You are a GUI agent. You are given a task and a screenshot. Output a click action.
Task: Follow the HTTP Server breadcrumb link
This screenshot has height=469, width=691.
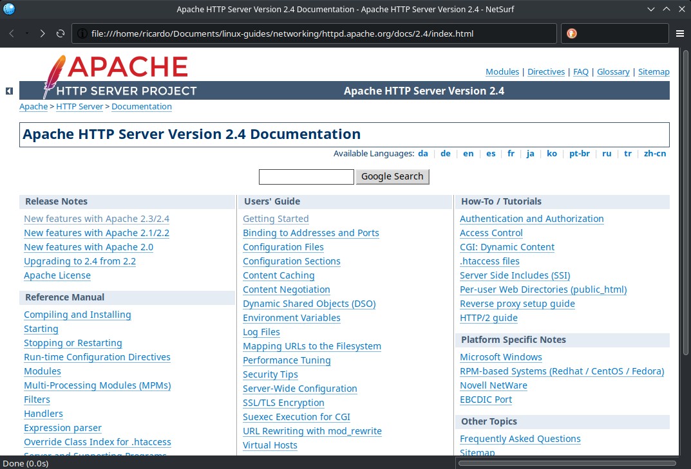tap(79, 107)
